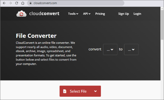Click the cloudconvert brand name
Viewport: 164px width, 100px height.
44,13
